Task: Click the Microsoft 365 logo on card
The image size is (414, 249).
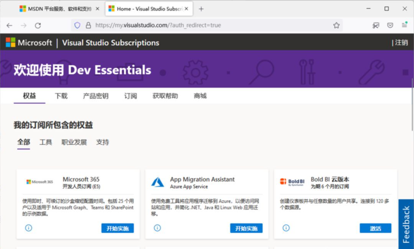Action: click(40, 182)
